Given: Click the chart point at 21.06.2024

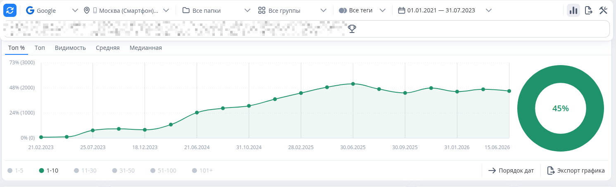Looking at the screenshot, I should (197, 112).
